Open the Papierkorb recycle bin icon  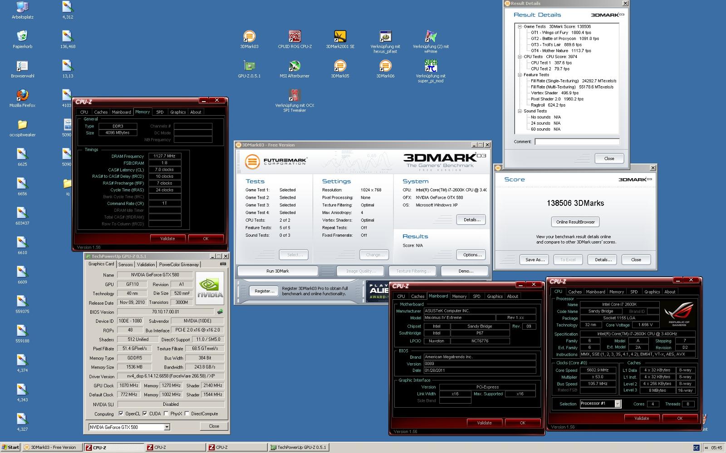coord(22,36)
